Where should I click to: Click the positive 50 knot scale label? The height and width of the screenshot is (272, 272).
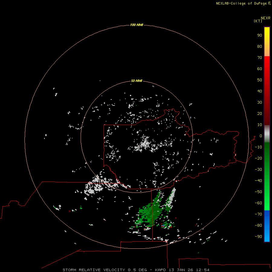click(260, 80)
